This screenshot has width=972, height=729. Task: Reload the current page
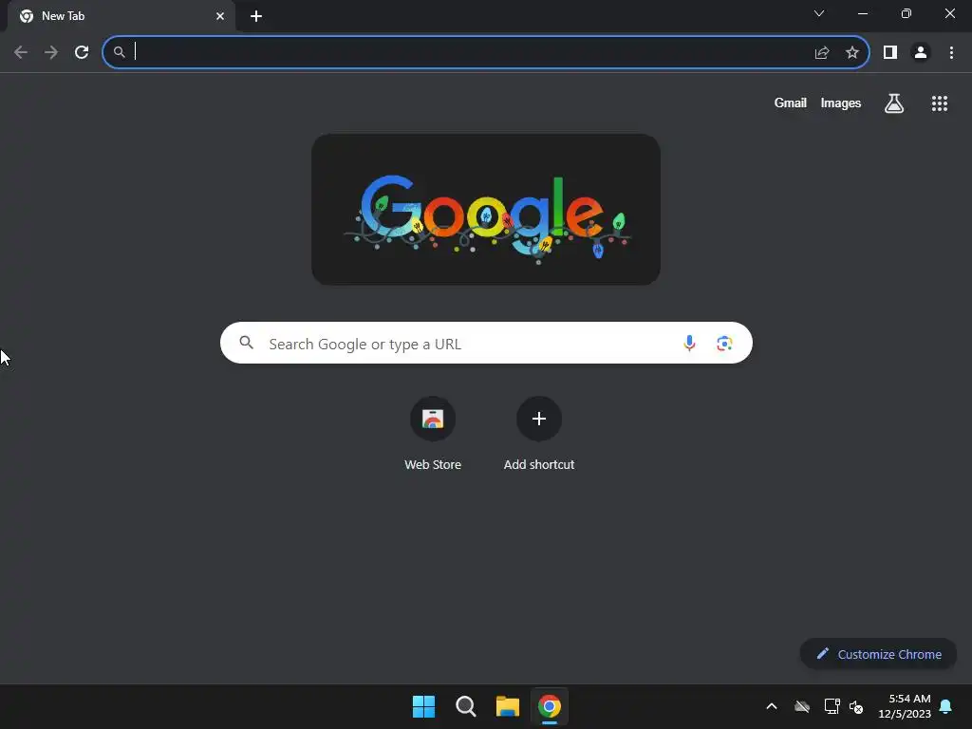[x=82, y=53]
